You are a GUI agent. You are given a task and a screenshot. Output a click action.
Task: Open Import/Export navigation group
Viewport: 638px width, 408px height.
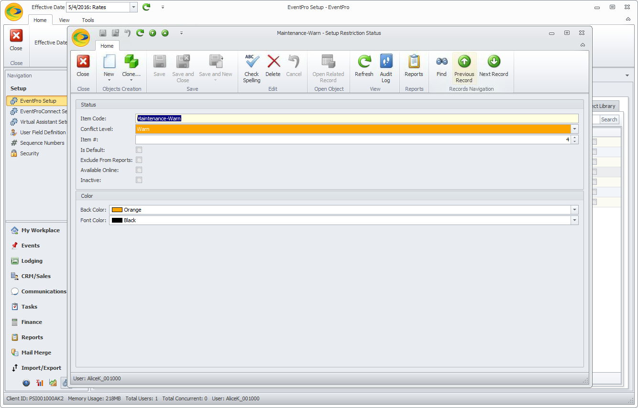coord(36,368)
